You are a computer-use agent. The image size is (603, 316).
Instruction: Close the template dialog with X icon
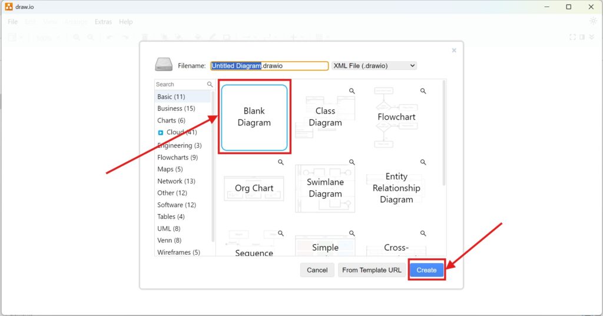click(x=454, y=51)
